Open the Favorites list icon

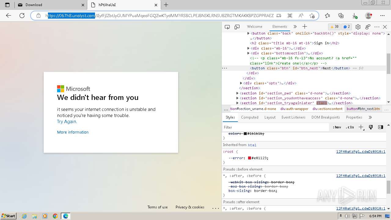click(x=327, y=16)
